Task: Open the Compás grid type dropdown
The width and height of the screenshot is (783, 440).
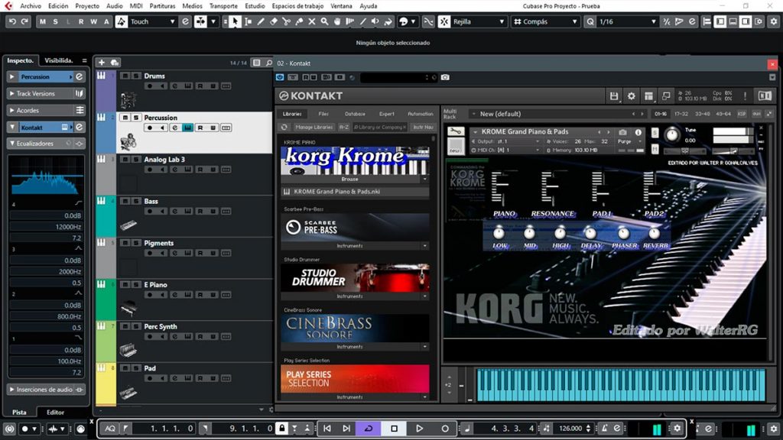Action: (545, 21)
